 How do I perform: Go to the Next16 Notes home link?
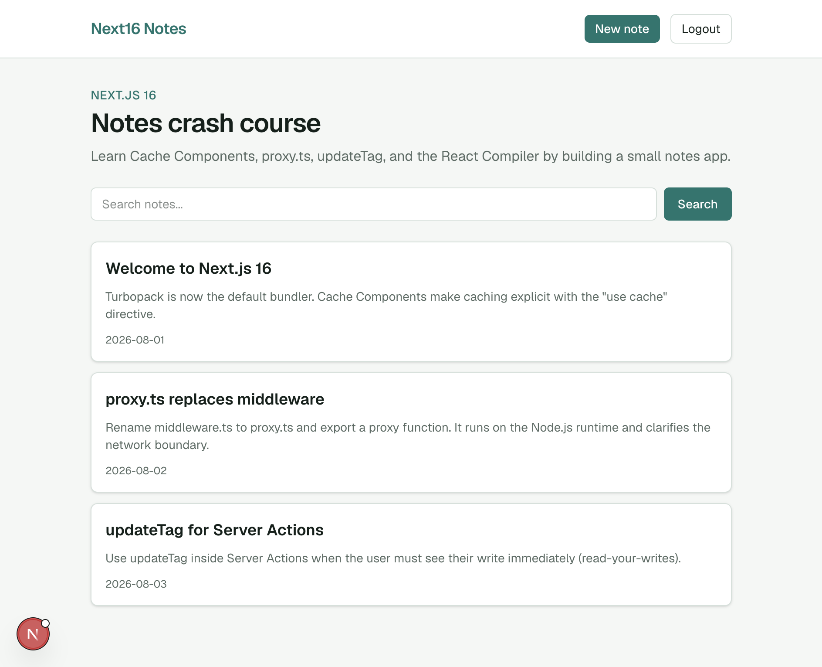coord(139,29)
